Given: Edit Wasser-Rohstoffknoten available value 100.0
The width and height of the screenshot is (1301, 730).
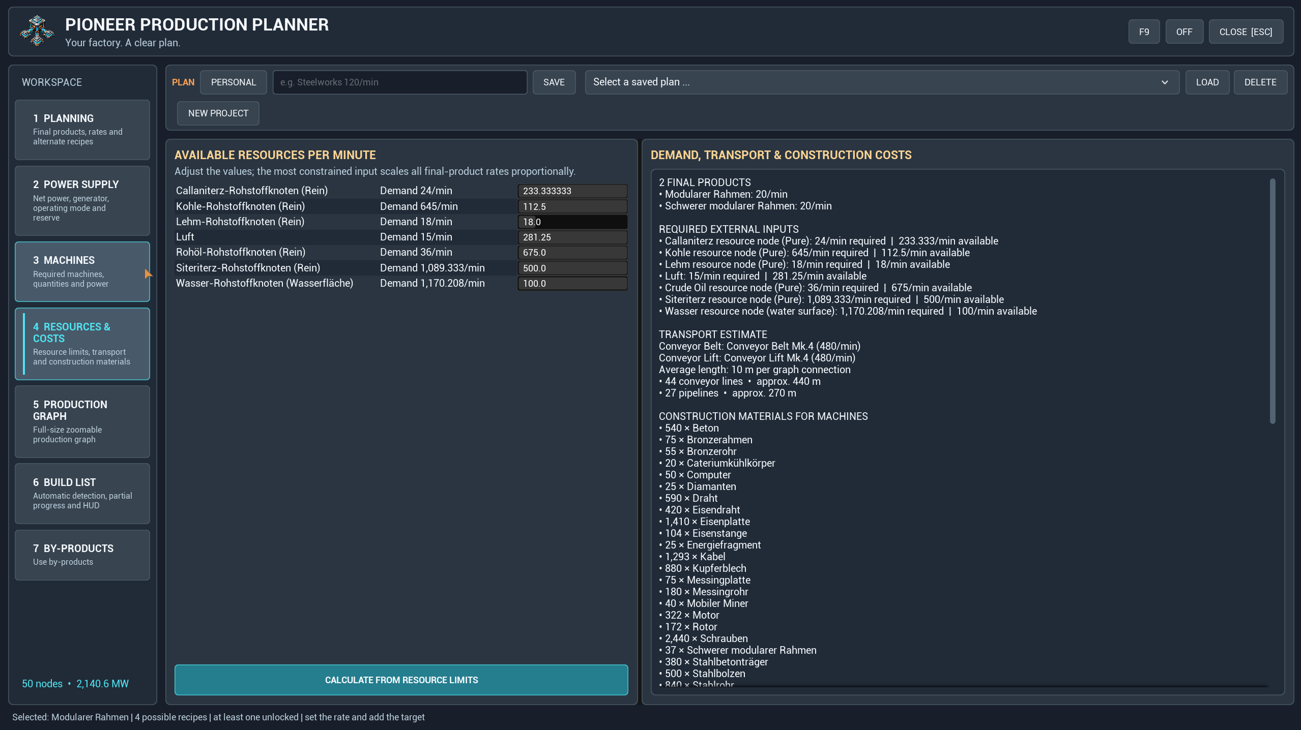Looking at the screenshot, I should click(x=572, y=284).
